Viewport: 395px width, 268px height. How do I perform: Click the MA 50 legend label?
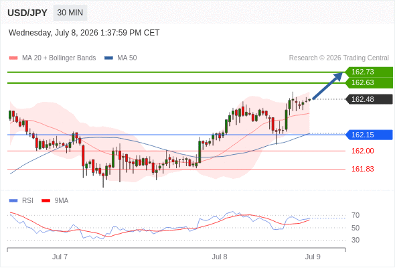coord(127,58)
